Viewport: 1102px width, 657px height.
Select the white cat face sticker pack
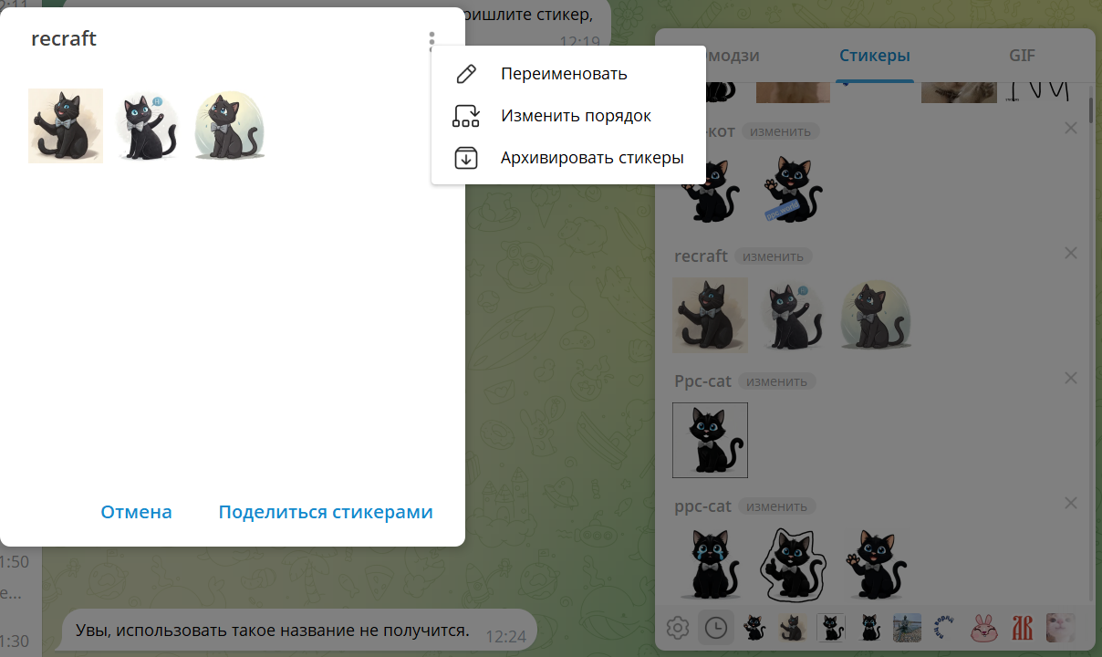(x=1060, y=628)
